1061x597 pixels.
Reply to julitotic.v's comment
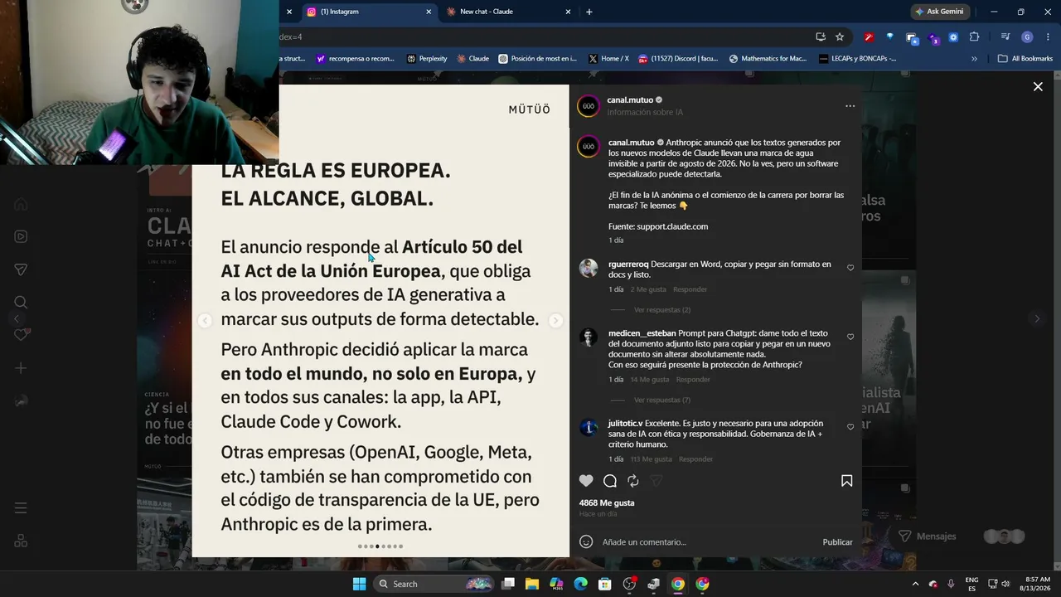tap(695, 459)
